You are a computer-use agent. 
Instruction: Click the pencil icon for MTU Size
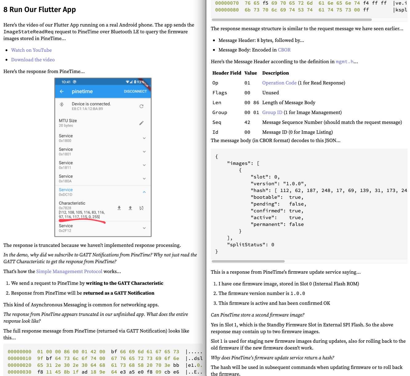click(141, 123)
